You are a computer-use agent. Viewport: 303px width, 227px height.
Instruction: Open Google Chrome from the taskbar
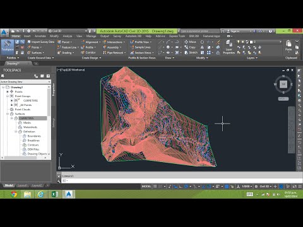point(14,194)
